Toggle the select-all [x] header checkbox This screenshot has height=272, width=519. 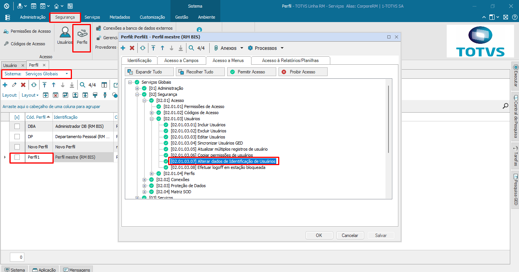[17, 117]
